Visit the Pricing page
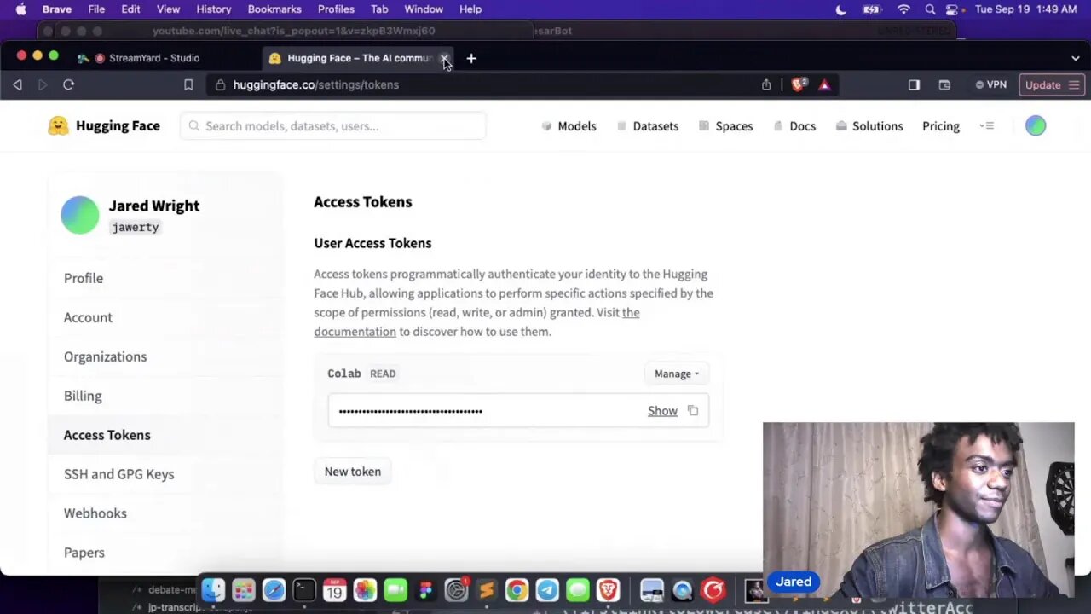 coord(941,125)
